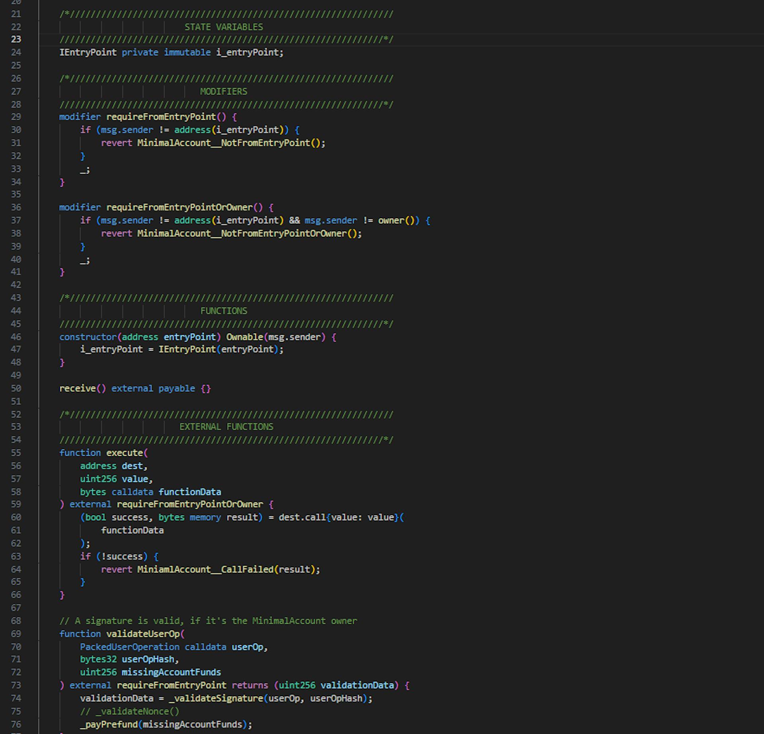This screenshot has height=734, width=764.
Task: Place cursor on _payPrefund call
Action: click(109, 724)
